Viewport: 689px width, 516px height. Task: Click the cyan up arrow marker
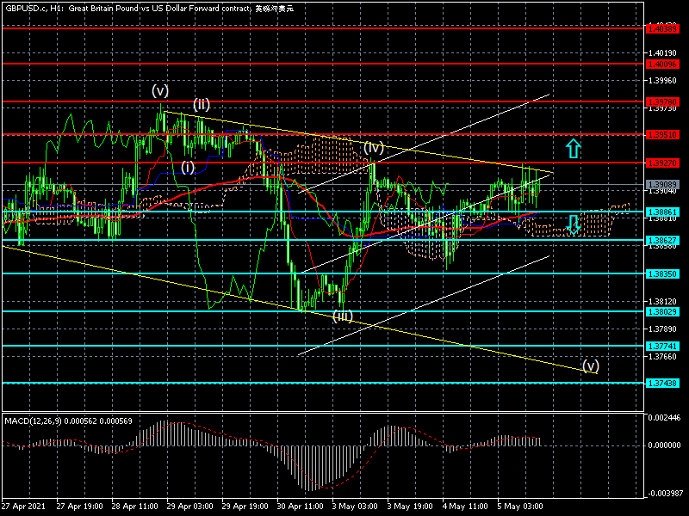coord(574,149)
